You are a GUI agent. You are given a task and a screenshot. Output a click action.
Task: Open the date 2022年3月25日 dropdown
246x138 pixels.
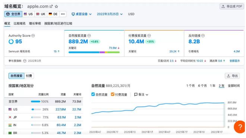click(x=110, y=14)
